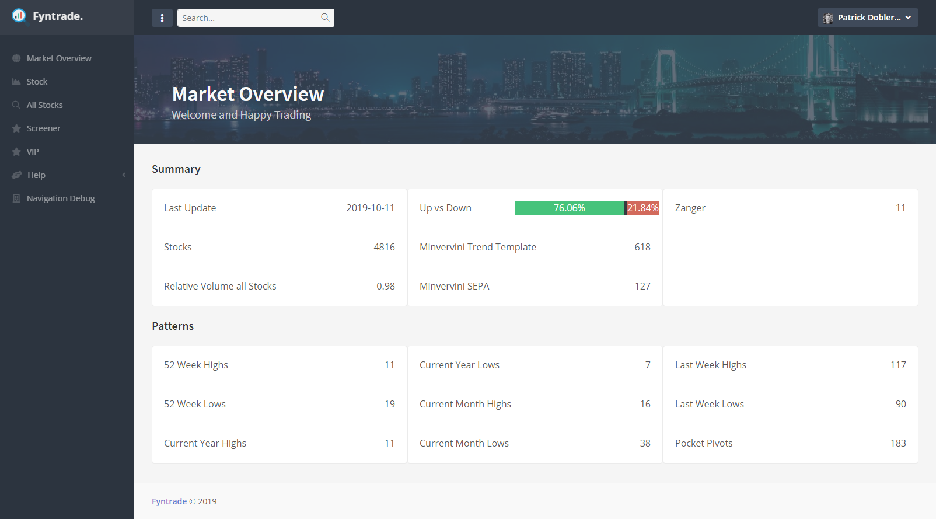Expand the Help submenu chevron
The image size is (936, 519).
click(x=124, y=175)
